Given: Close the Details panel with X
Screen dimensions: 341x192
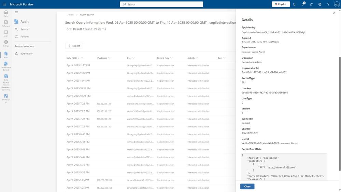Looking at the screenshot, I should 334,13.
